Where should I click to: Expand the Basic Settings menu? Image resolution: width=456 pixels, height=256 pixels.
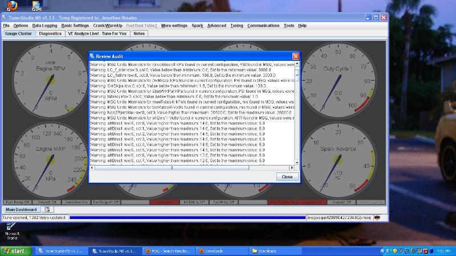click(x=75, y=26)
